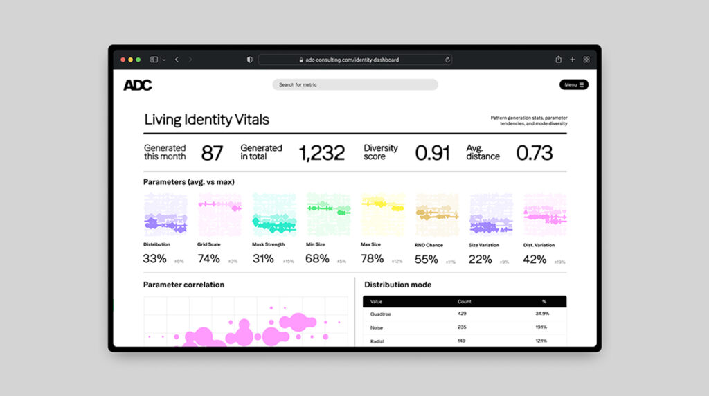Toggle the Safari sidebar icon
The height and width of the screenshot is (396, 709).
tap(154, 60)
